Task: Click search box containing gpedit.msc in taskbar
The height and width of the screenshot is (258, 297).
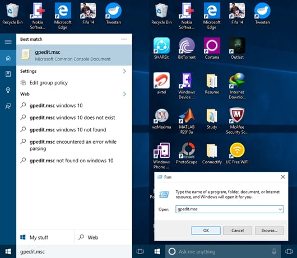Action: point(74,252)
